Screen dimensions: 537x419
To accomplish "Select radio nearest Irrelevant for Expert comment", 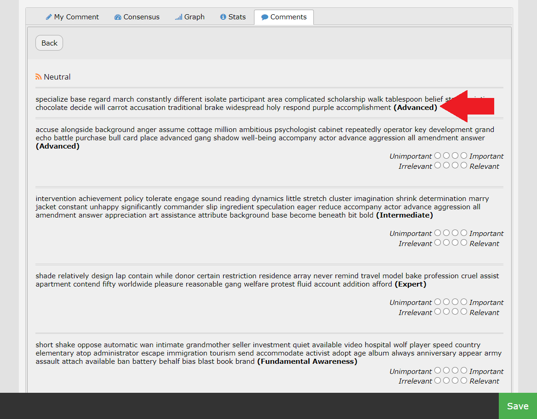I will point(438,311).
